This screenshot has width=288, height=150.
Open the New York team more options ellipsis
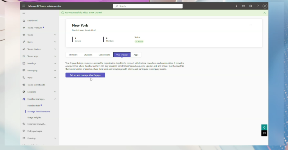251,25
